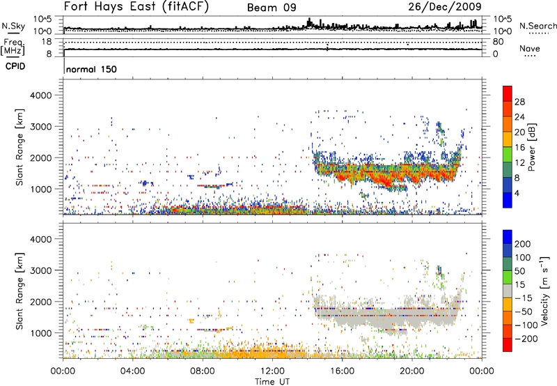Select the "12:00" time tick label
Viewport: 557px width, 386px height.
[x=272, y=371]
